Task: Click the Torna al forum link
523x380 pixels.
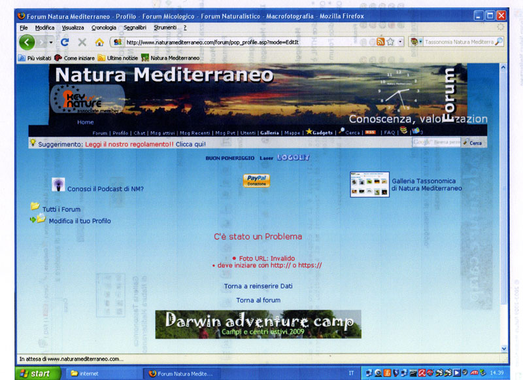Action: (258, 300)
